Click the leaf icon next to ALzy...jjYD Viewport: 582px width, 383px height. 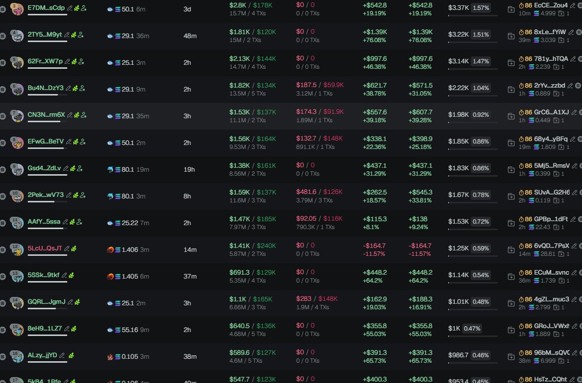pos(71,355)
